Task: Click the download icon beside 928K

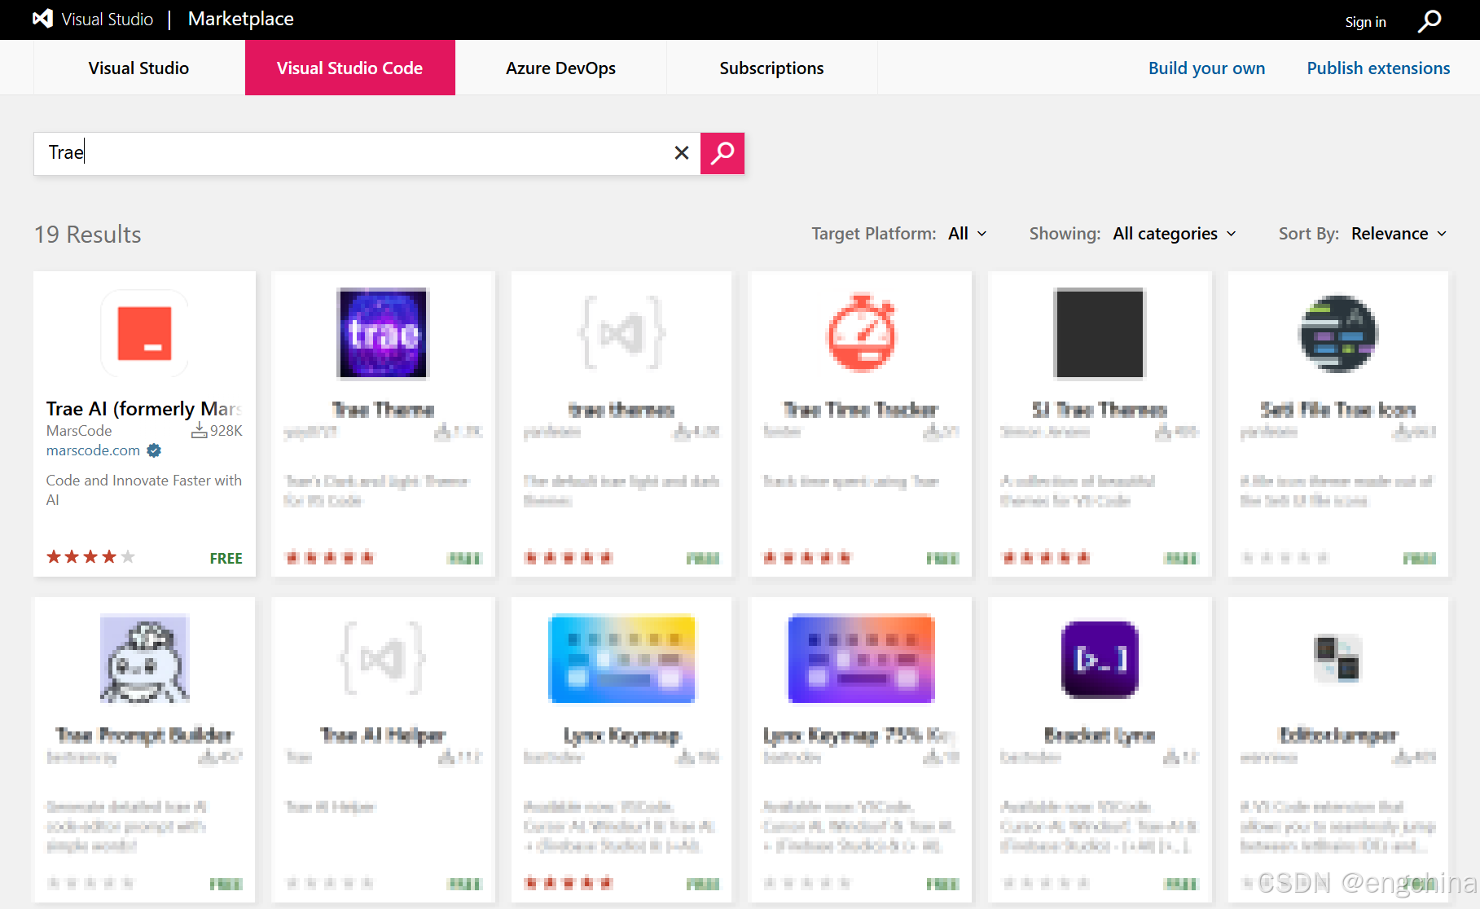Action: click(x=199, y=430)
